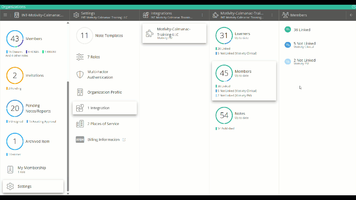This screenshot has width=356, height=200.
Task: Open the hamburger menu icon
Action: [5, 15]
